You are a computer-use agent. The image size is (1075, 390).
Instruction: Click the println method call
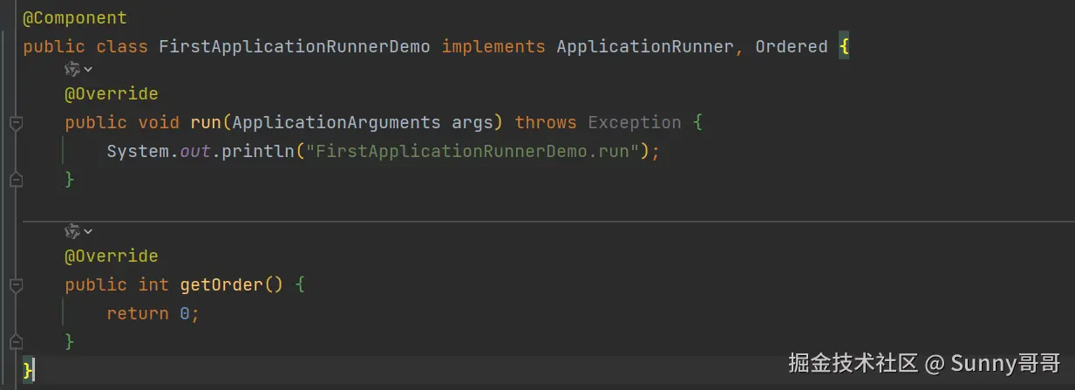(x=258, y=151)
